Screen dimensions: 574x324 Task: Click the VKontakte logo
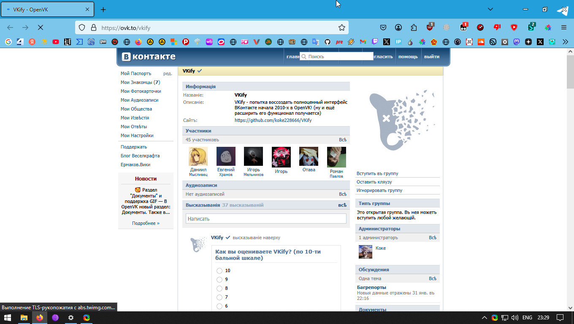[149, 57]
